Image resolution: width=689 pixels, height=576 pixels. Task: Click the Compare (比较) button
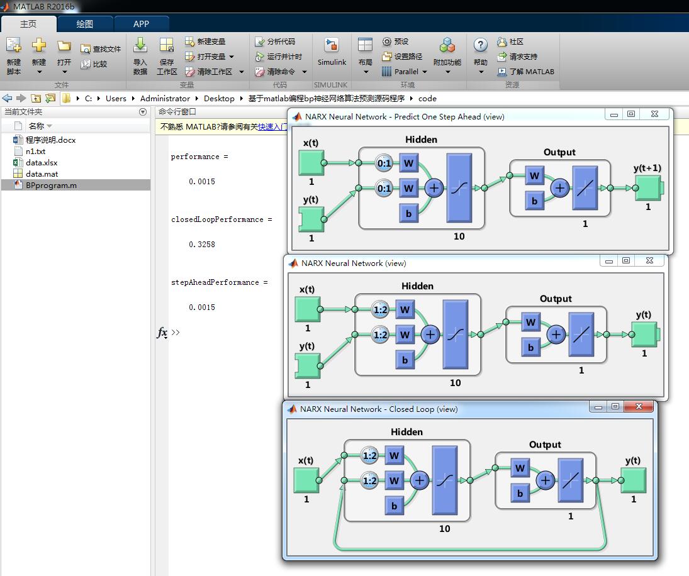click(x=94, y=64)
